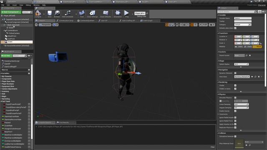This screenshot has height=150, width=267.
Task: Click search icon in My Blueprint panel
Action: (25, 55)
